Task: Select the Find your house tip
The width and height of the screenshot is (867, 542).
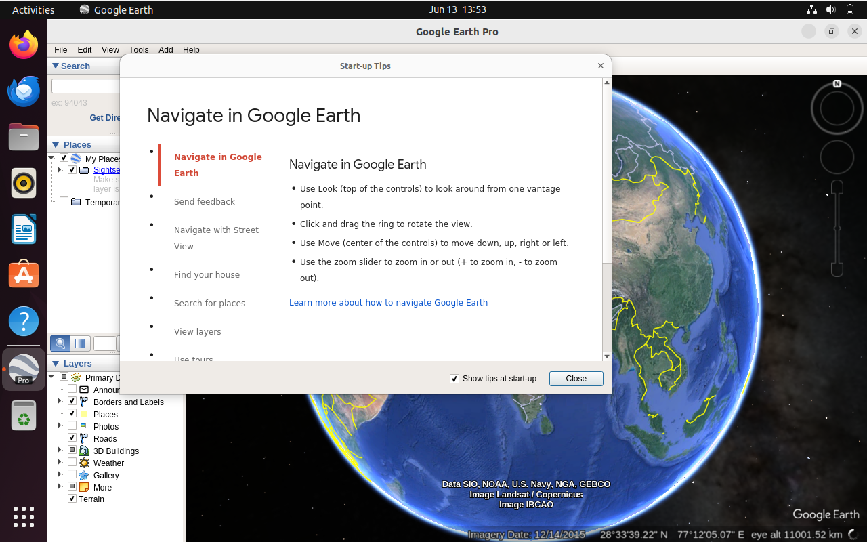Action: [207, 275]
